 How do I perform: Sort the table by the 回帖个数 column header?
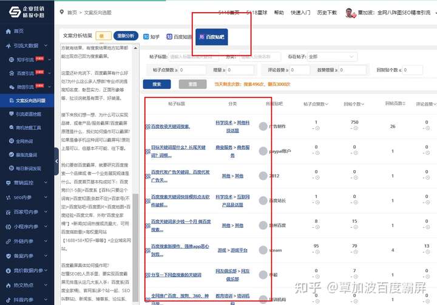coord(354,104)
